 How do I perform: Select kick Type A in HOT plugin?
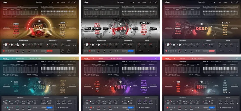(4, 51)
